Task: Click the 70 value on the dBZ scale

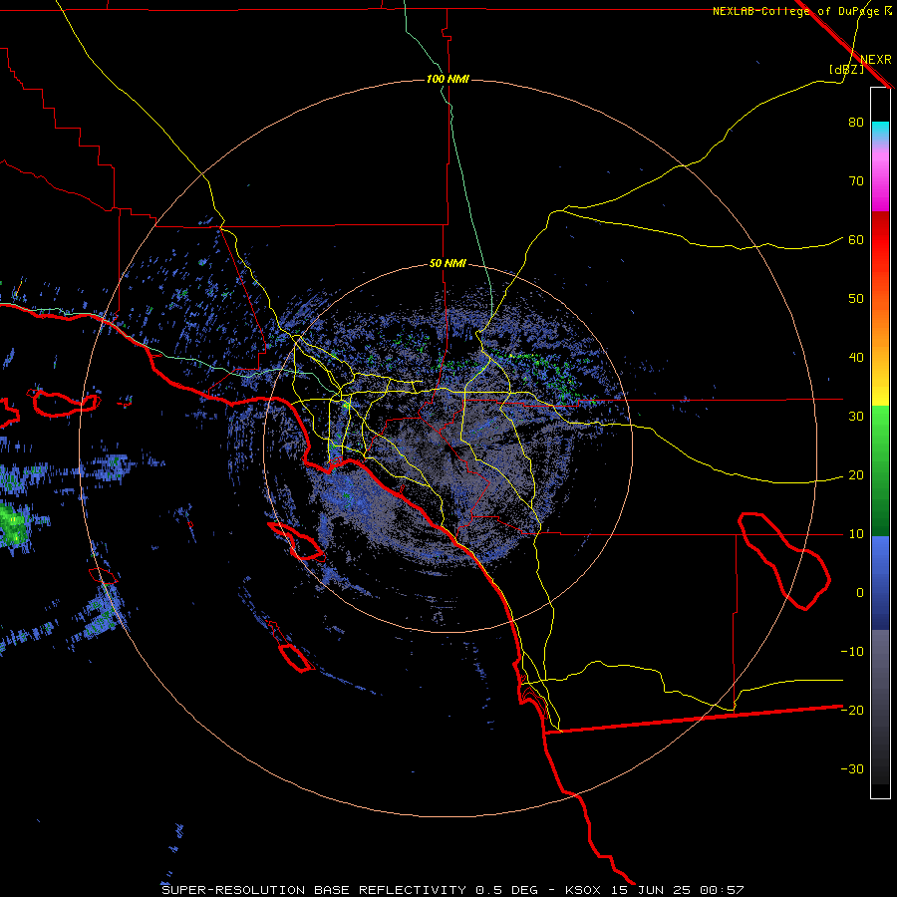Action: [x=856, y=180]
